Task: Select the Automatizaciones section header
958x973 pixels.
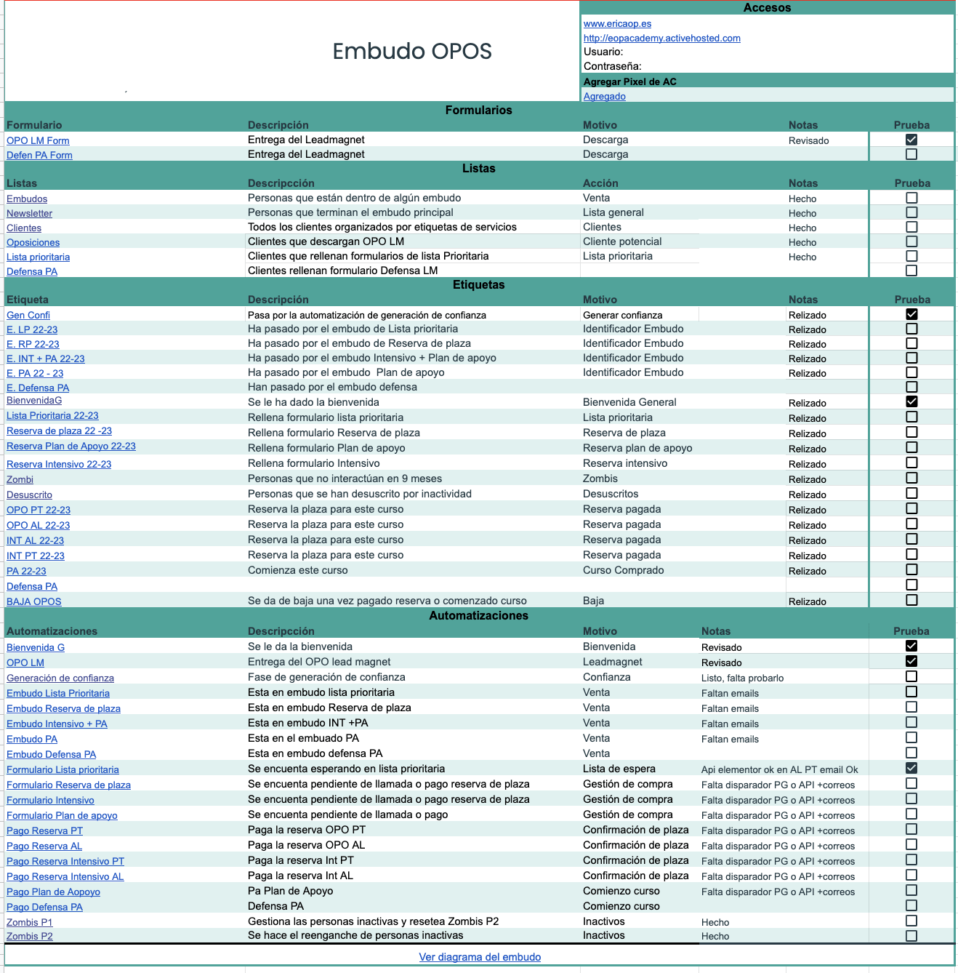Action: click(479, 615)
